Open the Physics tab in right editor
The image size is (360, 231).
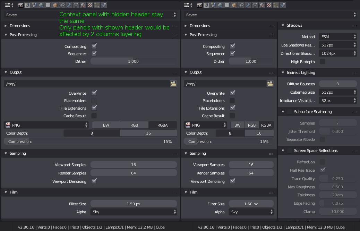tap(283, 5)
